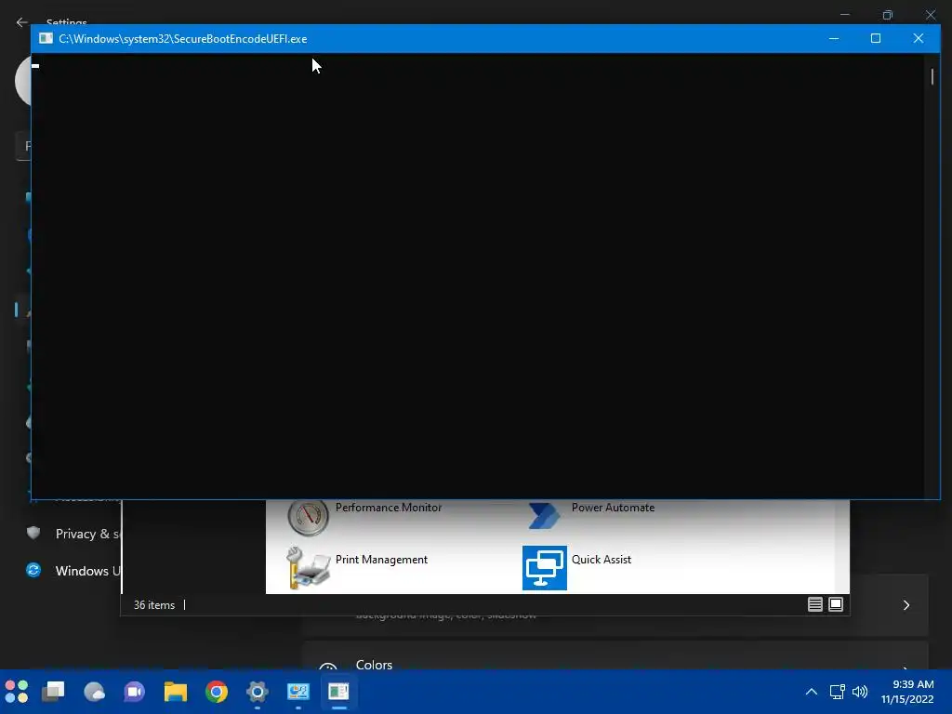
Task: Open Performance Monitor icon in tools window
Action: (x=308, y=517)
